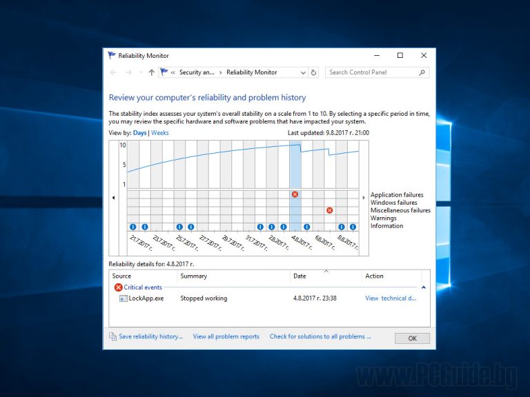This screenshot has width=530, height=397.
Task: Select the information icon for 9.8.2017
Action: 353,227
